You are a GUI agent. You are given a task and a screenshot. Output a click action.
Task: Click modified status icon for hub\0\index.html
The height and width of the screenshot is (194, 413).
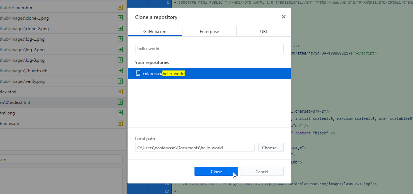(x=120, y=7)
